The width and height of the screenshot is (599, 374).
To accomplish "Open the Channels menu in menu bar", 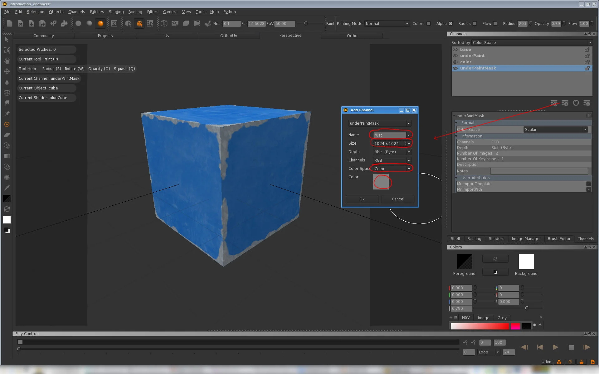I will 76,12.
